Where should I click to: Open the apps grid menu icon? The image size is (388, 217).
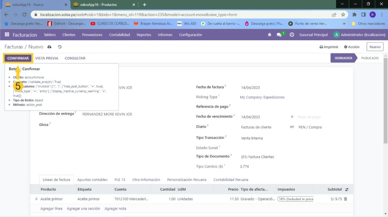7,35
